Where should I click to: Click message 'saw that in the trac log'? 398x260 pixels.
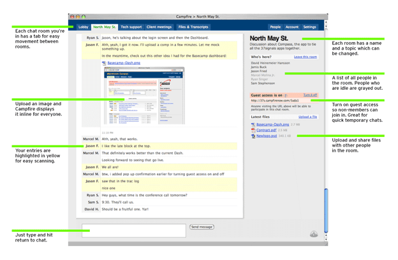[x=121, y=181]
